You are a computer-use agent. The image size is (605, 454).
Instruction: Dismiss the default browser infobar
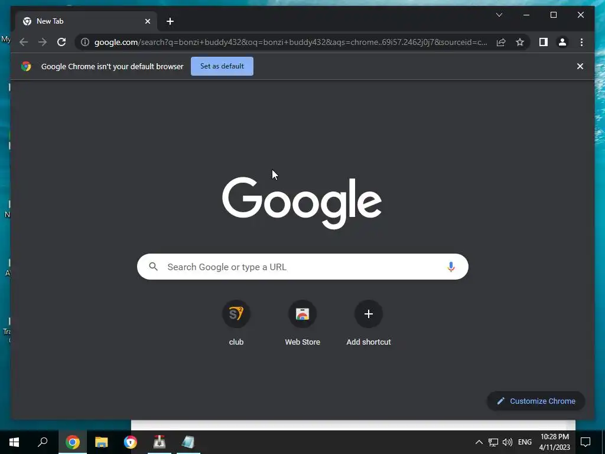click(x=580, y=66)
